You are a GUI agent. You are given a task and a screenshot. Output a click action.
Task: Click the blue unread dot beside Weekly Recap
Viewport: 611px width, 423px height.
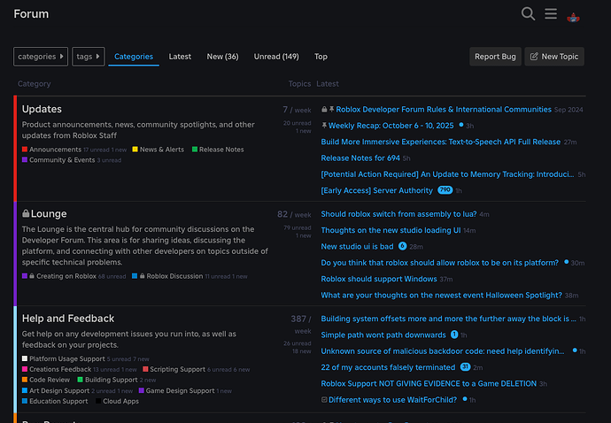(x=461, y=125)
